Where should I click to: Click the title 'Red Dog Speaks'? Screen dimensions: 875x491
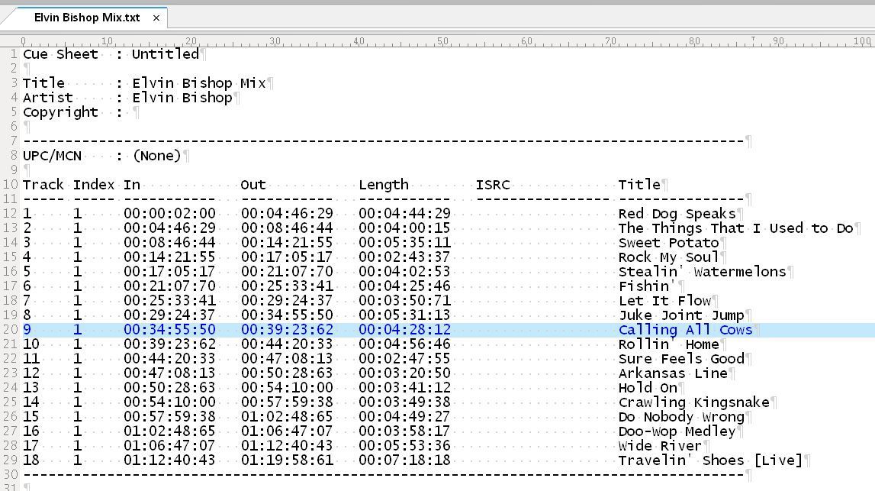(677, 214)
